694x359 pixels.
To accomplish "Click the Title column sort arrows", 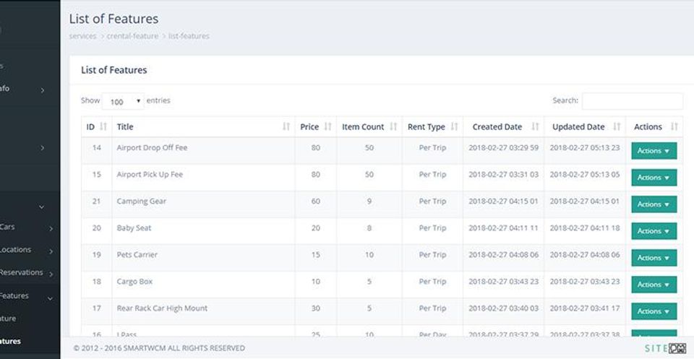I will pyautogui.click(x=287, y=127).
